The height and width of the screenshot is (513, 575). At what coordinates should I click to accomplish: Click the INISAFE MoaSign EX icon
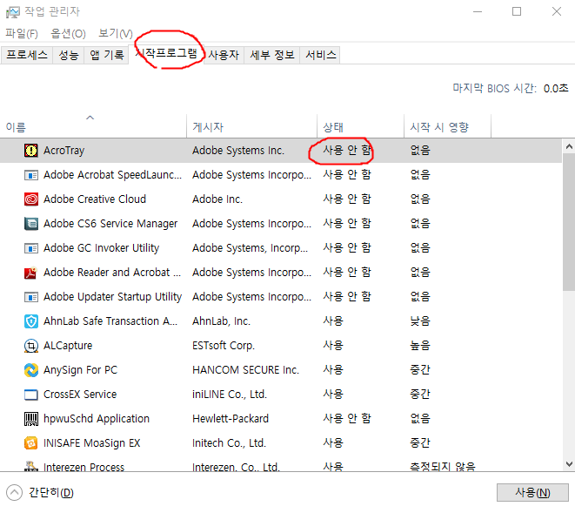[x=31, y=443]
